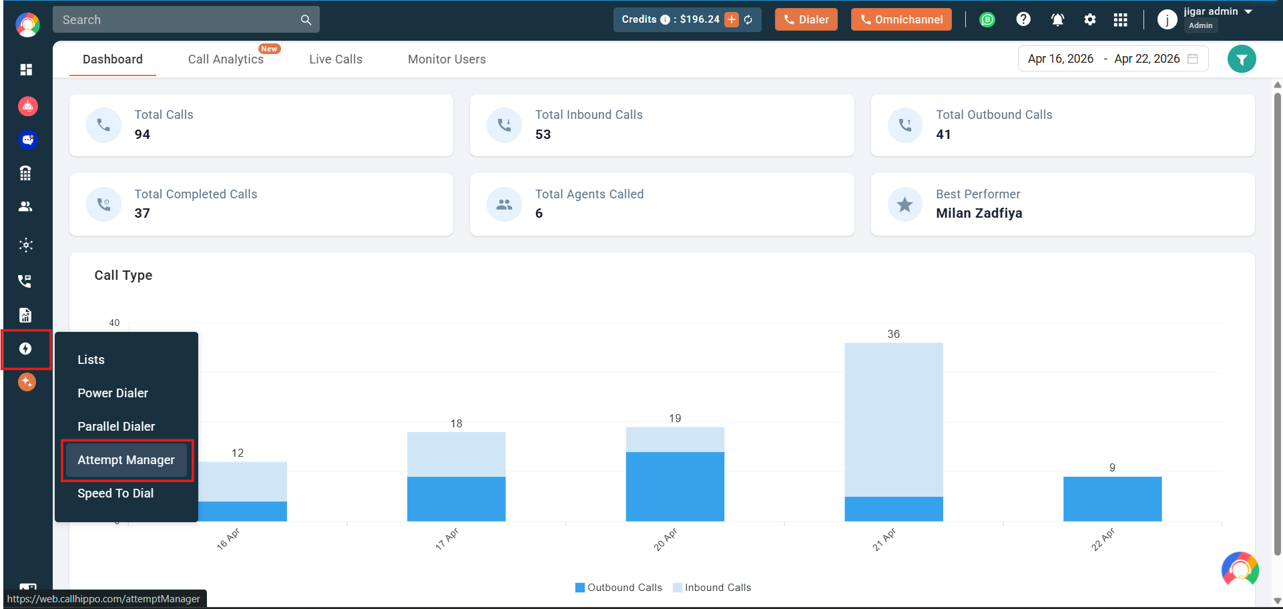Open the CallHippo chat widget bubble
The width and height of the screenshot is (1283, 609).
click(x=1240, y=570)
